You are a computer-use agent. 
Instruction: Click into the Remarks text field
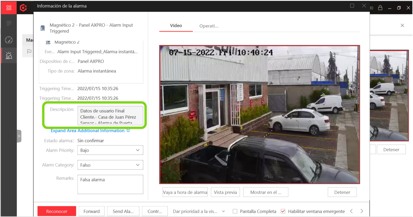coord(110,184)
